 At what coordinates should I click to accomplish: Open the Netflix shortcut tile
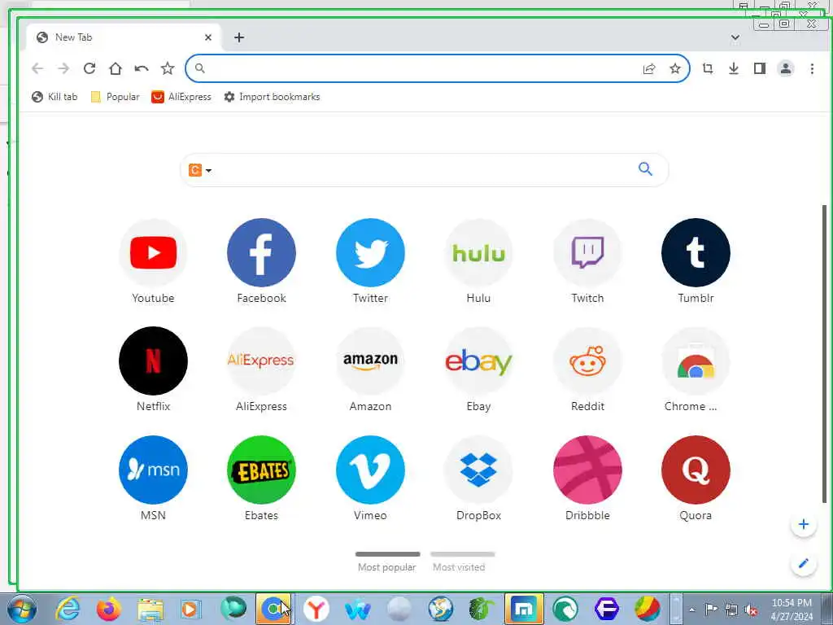tap(153, 369)
